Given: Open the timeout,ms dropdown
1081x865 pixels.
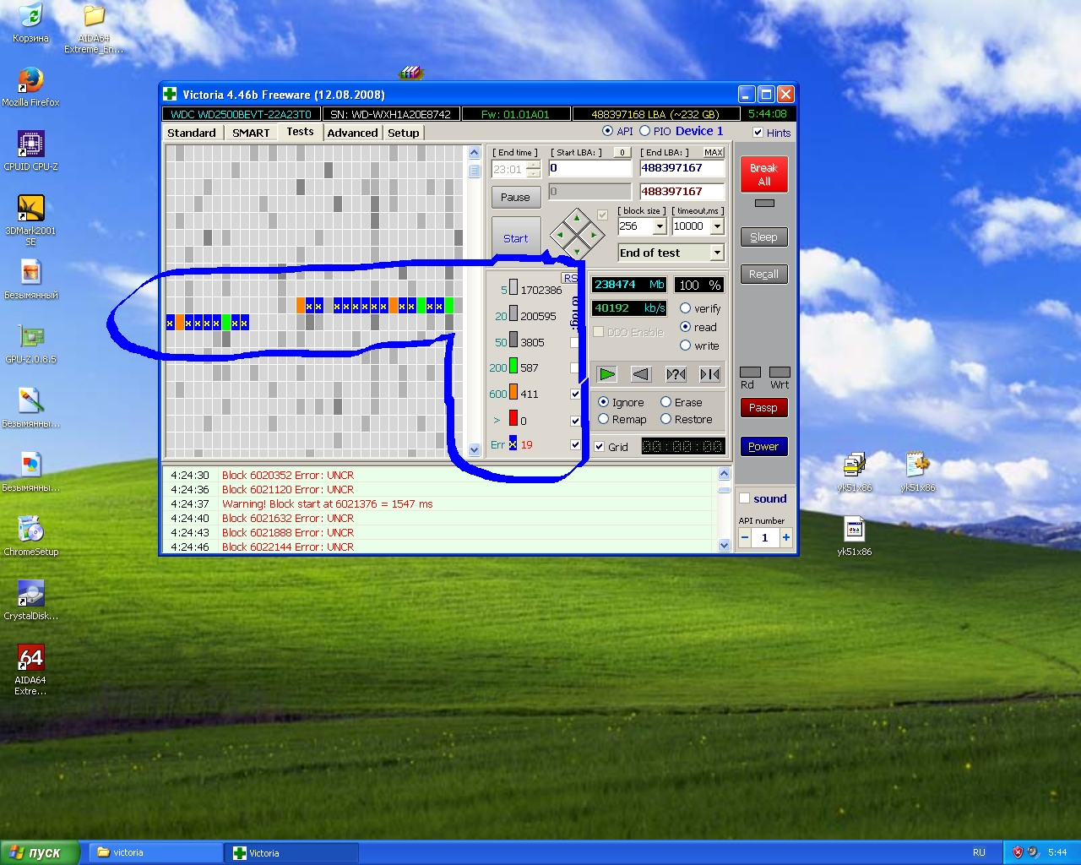Looking at the screenshot, I should click(717, 226).
